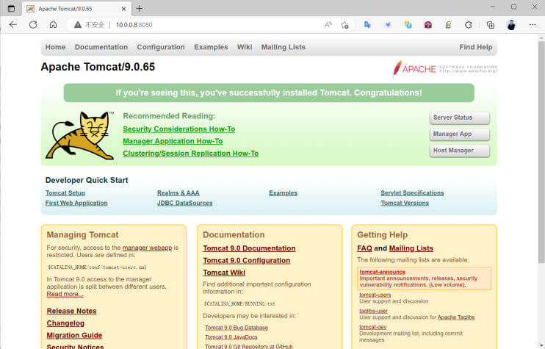
Task: Click the Read more... link
Action: click(x=65, y=294)
